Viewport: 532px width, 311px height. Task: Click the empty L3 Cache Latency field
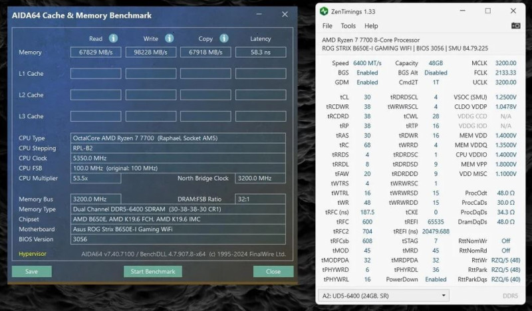click(261, 116)
